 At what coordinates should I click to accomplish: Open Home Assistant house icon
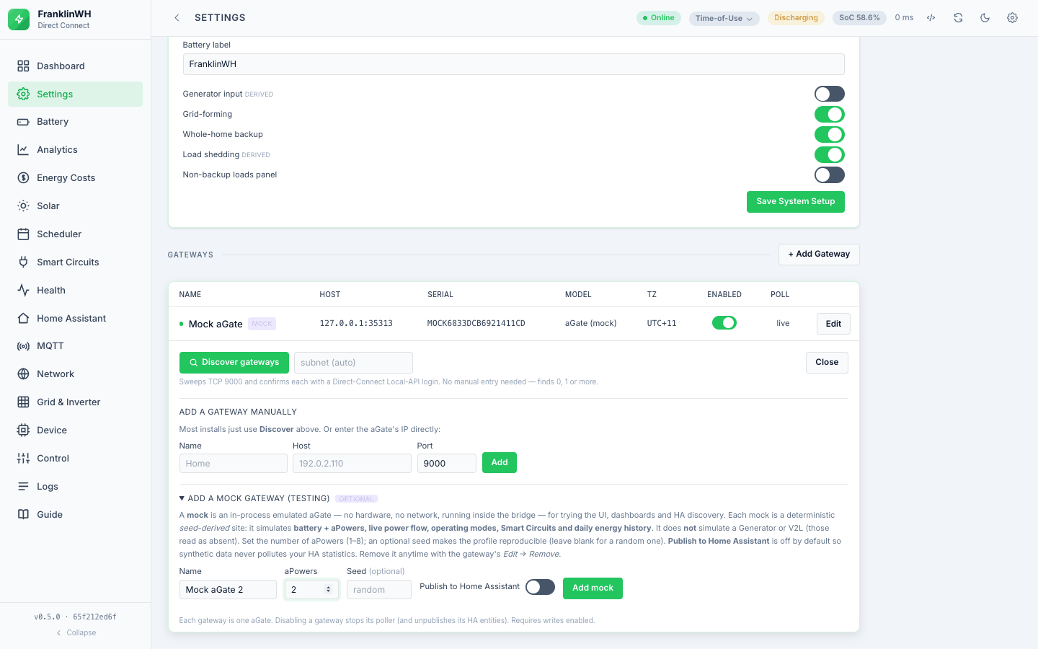(x=23, y=319)
